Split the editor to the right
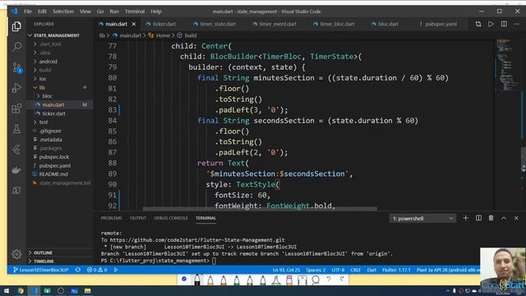Screen dimensions: 526x296 504,24
